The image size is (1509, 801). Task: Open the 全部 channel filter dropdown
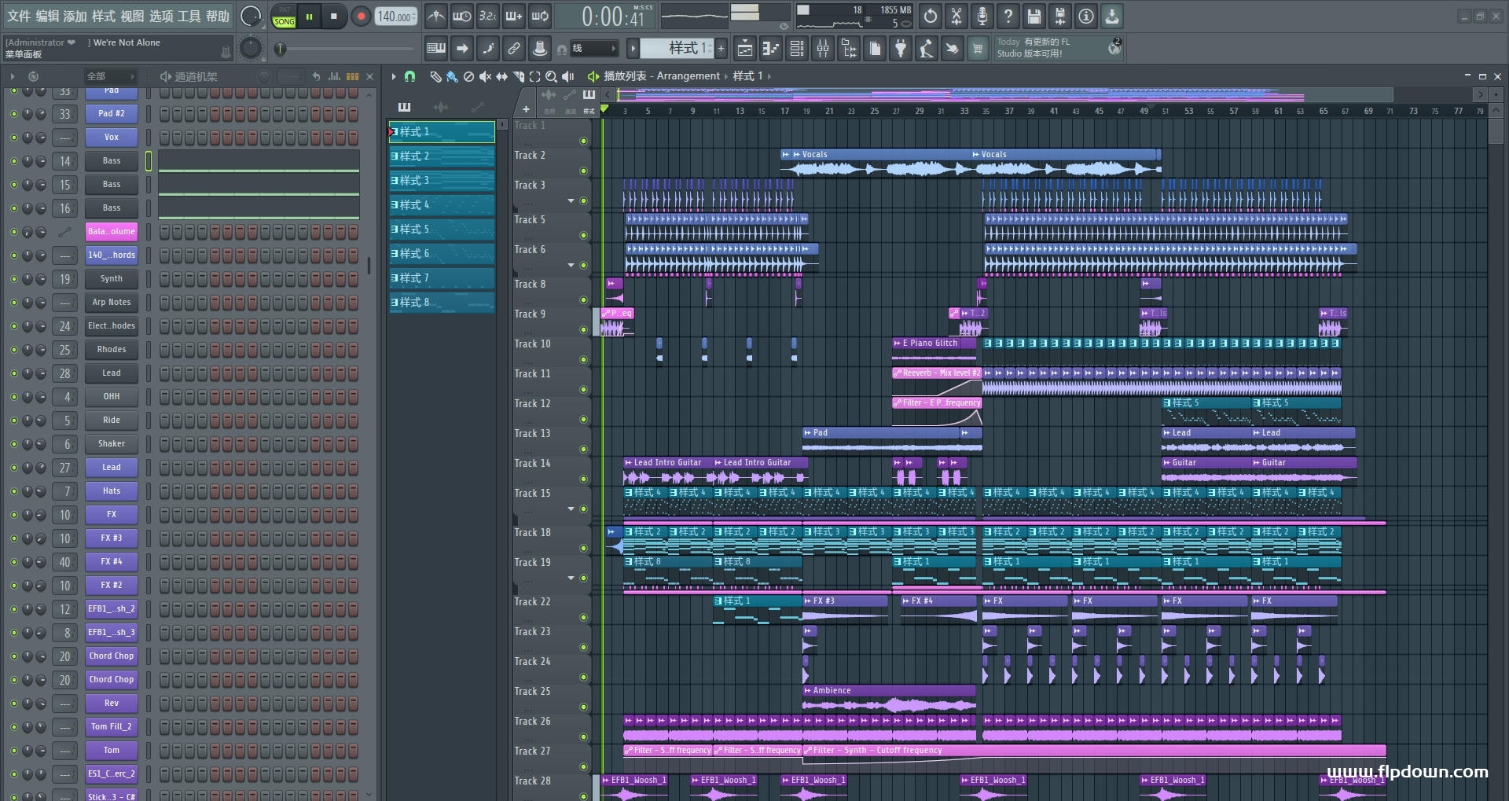click(110, 76)
